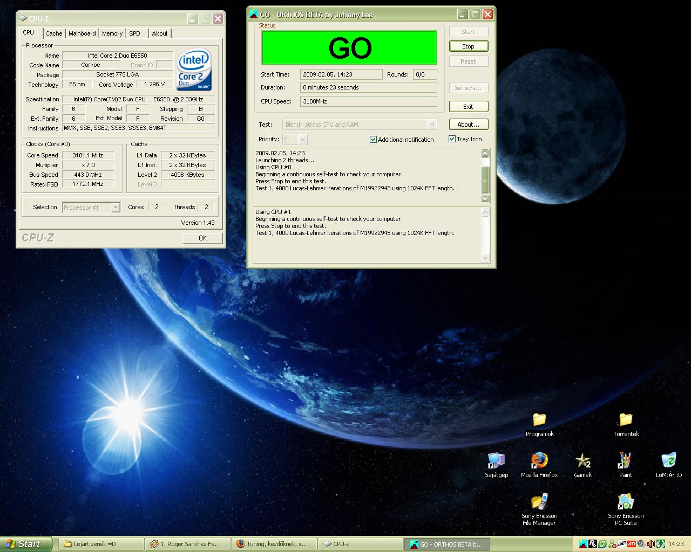Click the Sensors... button in ORTHOS
The image size is (691, 552).
click(x=468, y=88)
